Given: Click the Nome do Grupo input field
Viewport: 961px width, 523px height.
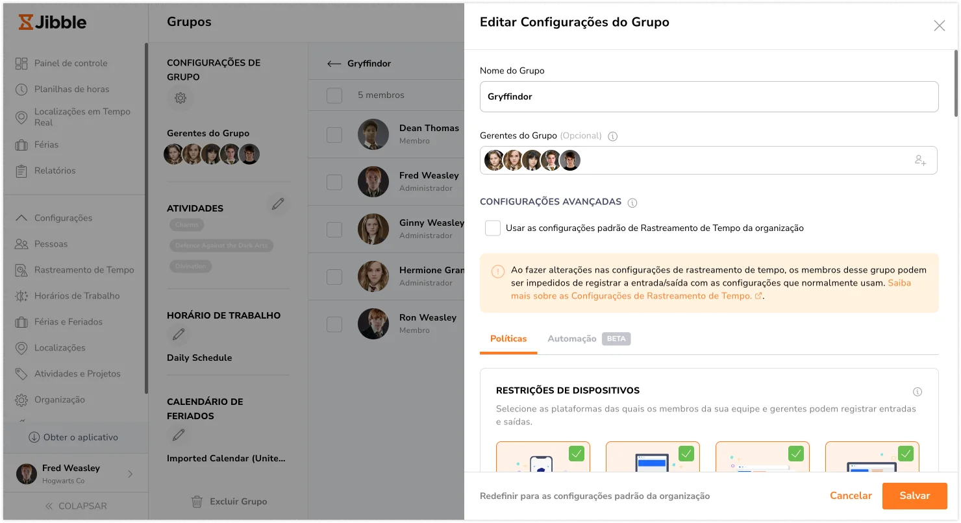Looking at the screenshot, I should click(709, 97).
